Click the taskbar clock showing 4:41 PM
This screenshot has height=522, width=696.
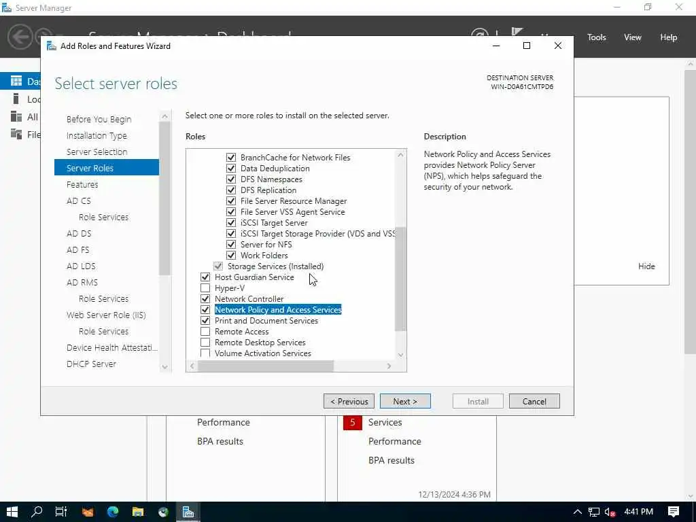638,512
